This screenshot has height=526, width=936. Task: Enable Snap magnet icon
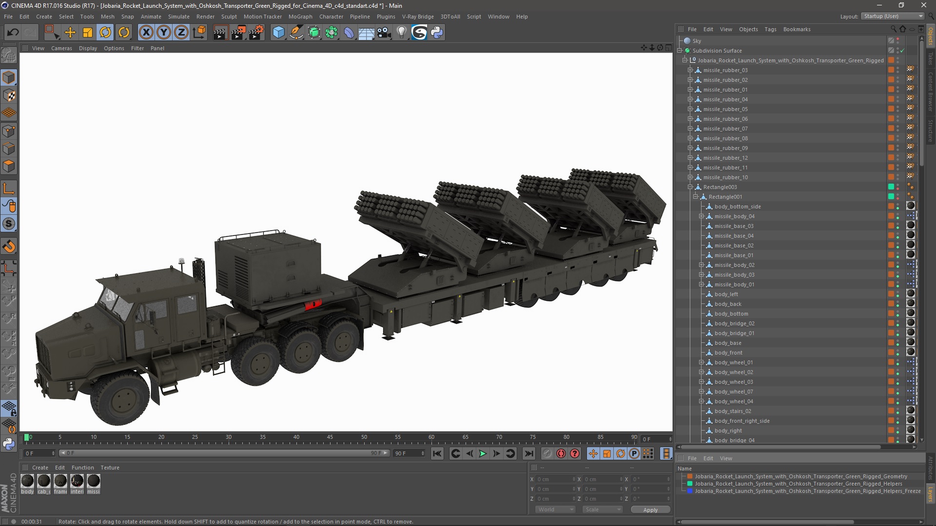tap(9, 246)
